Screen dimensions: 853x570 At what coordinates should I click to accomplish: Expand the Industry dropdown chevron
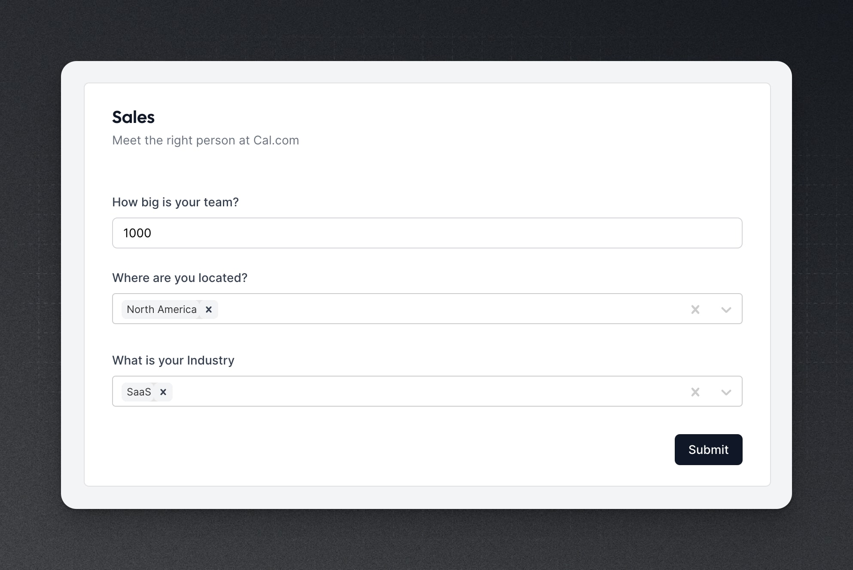tap(726, 392)
